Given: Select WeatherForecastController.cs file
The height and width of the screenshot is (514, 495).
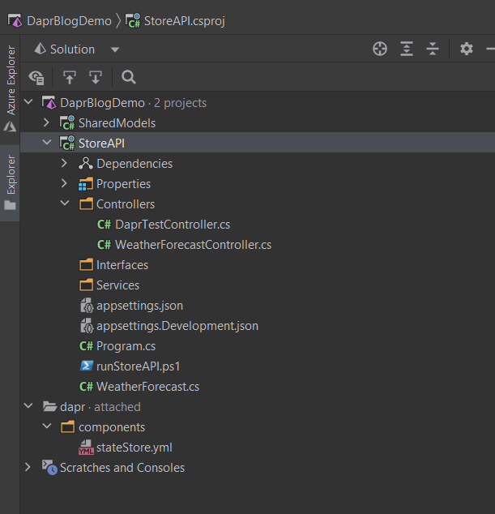Looking at the screenshot, I should tap(258, 245).
